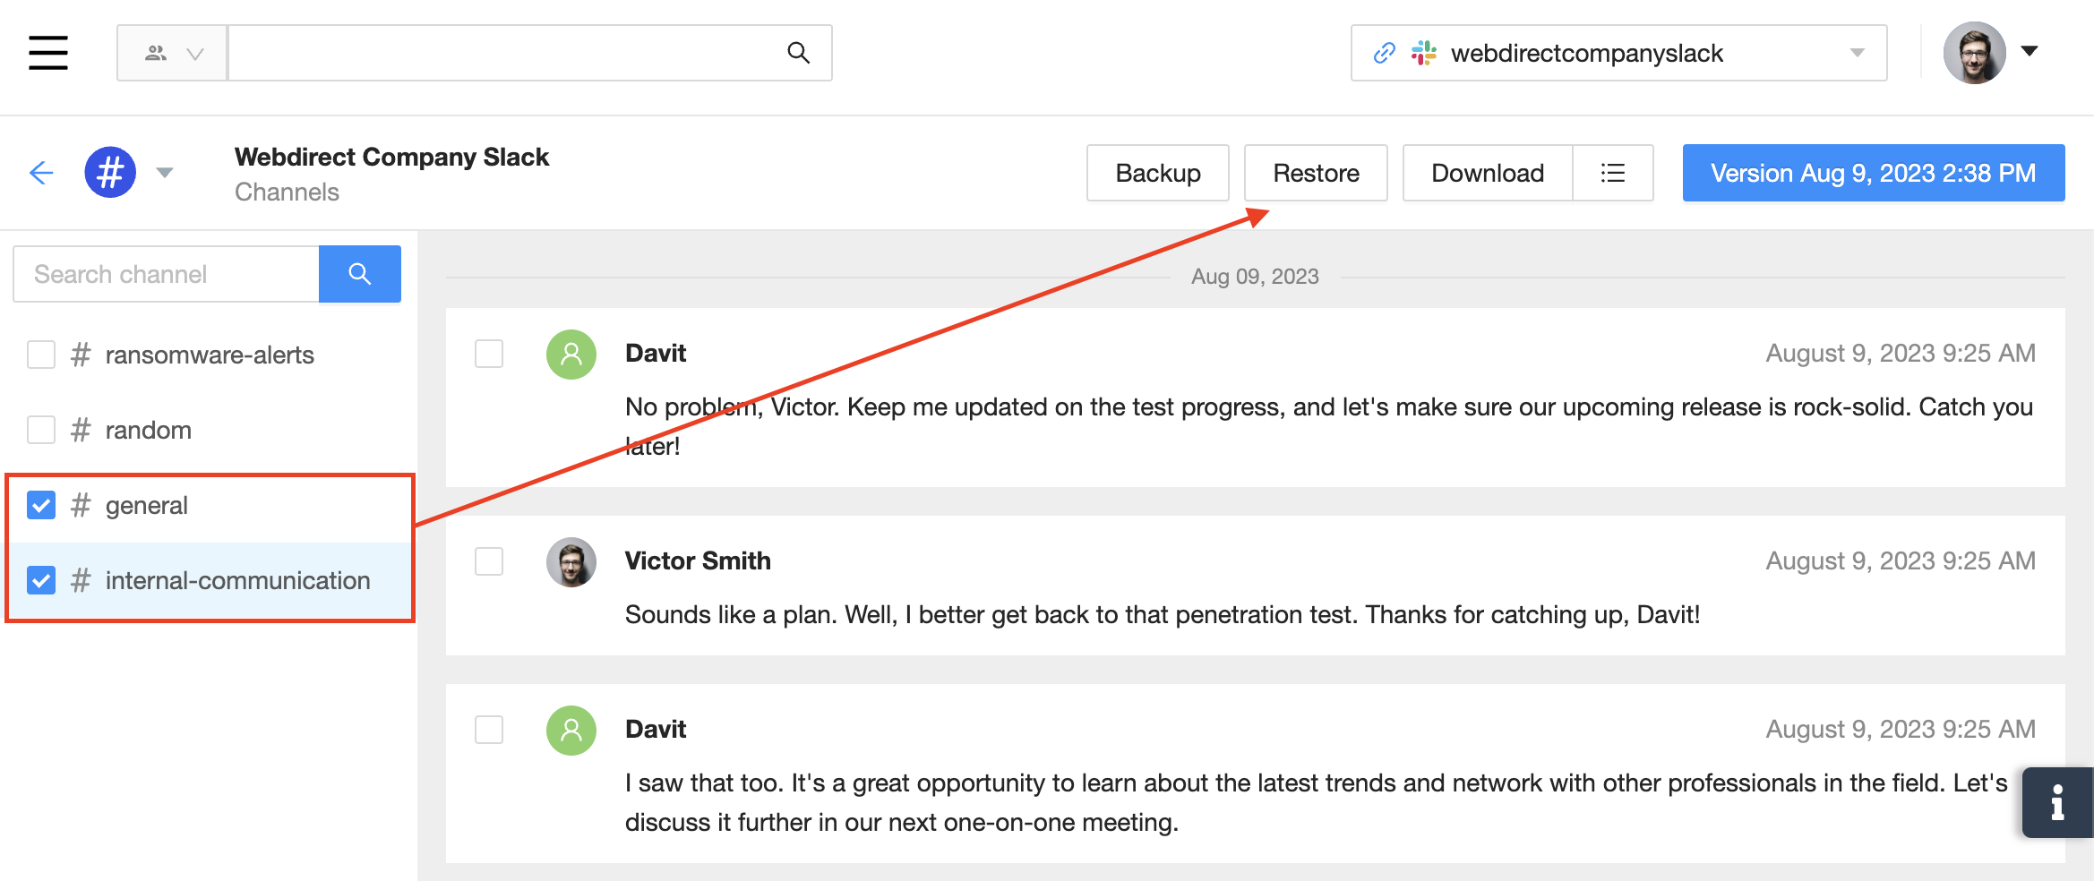Expand the dropdown arrow next to hashtag icon
The image size is (2094, 881).
[165, 172]
